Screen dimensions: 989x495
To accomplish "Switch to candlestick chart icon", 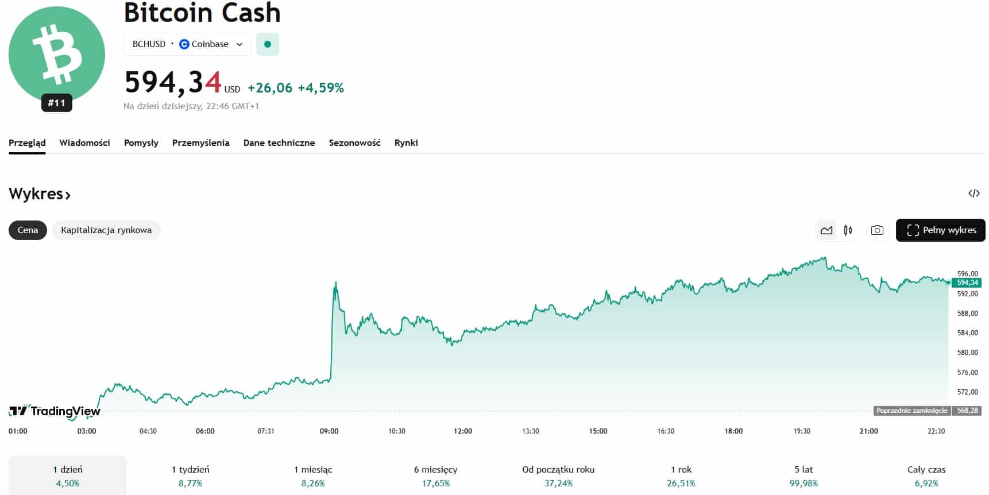I will pyautogui.click(x=848, y=230).
